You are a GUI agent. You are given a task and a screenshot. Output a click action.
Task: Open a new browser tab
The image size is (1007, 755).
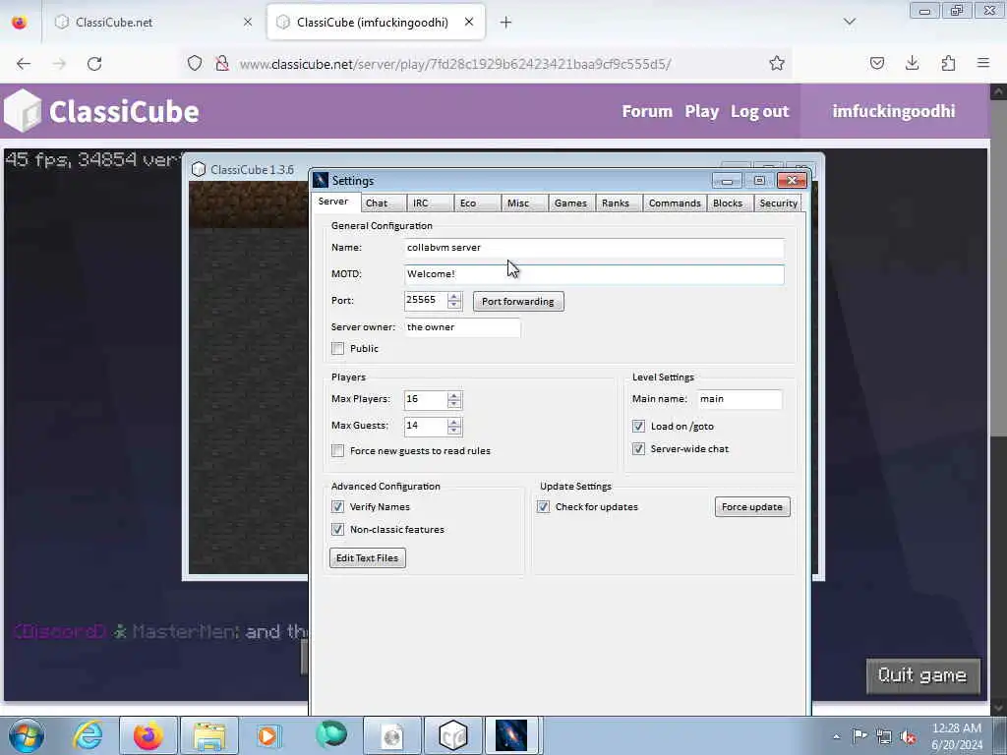pos(505,23)
